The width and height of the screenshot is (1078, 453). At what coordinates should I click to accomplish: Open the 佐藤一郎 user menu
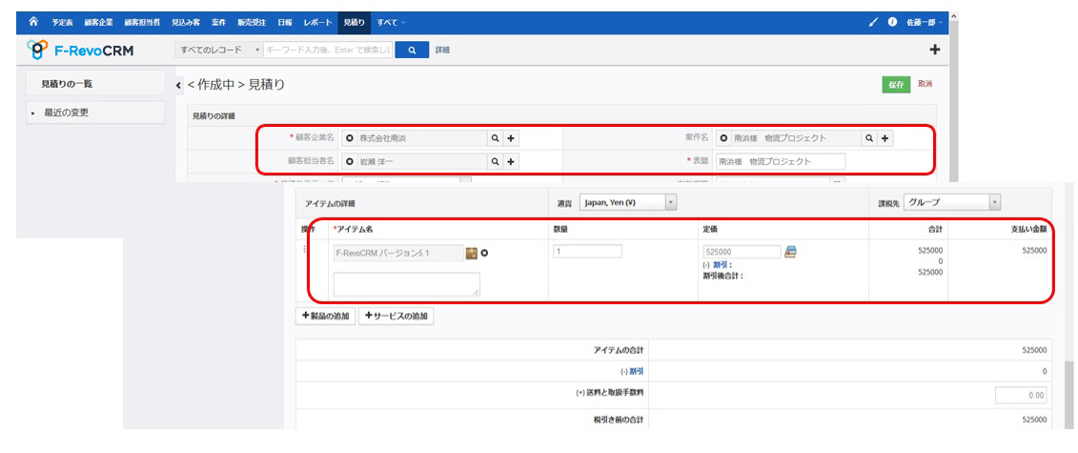(925, 23)
